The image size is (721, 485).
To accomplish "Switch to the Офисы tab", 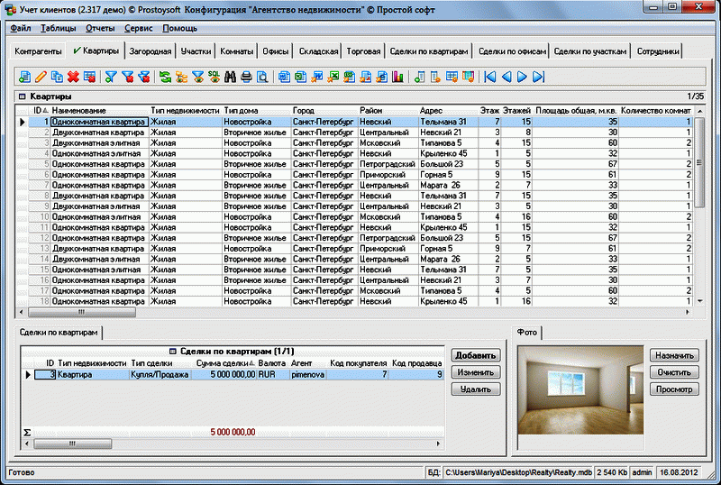I will click(276, 51).
